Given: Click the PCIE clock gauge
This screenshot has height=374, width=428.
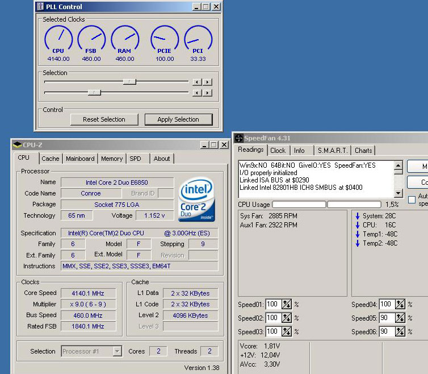Looking at the screenshot, I should pyautogui.click(x=165, y=38).
